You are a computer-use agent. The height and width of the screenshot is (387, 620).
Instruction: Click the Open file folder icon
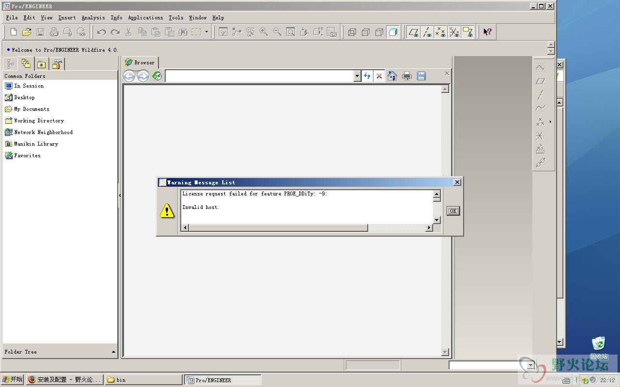point(27,32)
